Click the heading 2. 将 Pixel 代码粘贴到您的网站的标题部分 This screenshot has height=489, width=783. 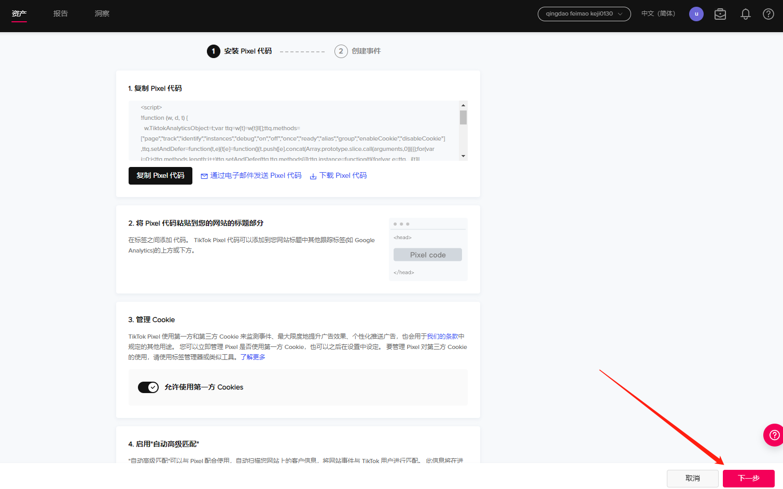(x=196, y=223)
